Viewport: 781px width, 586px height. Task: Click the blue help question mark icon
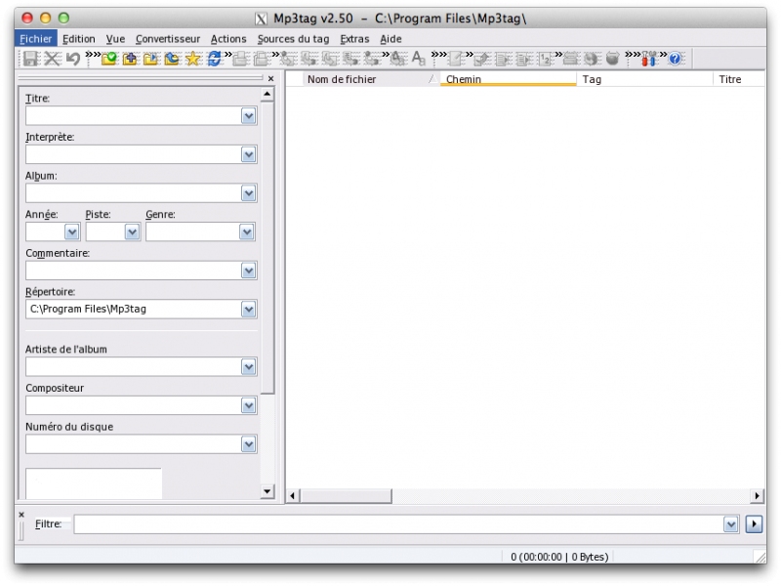675,59
